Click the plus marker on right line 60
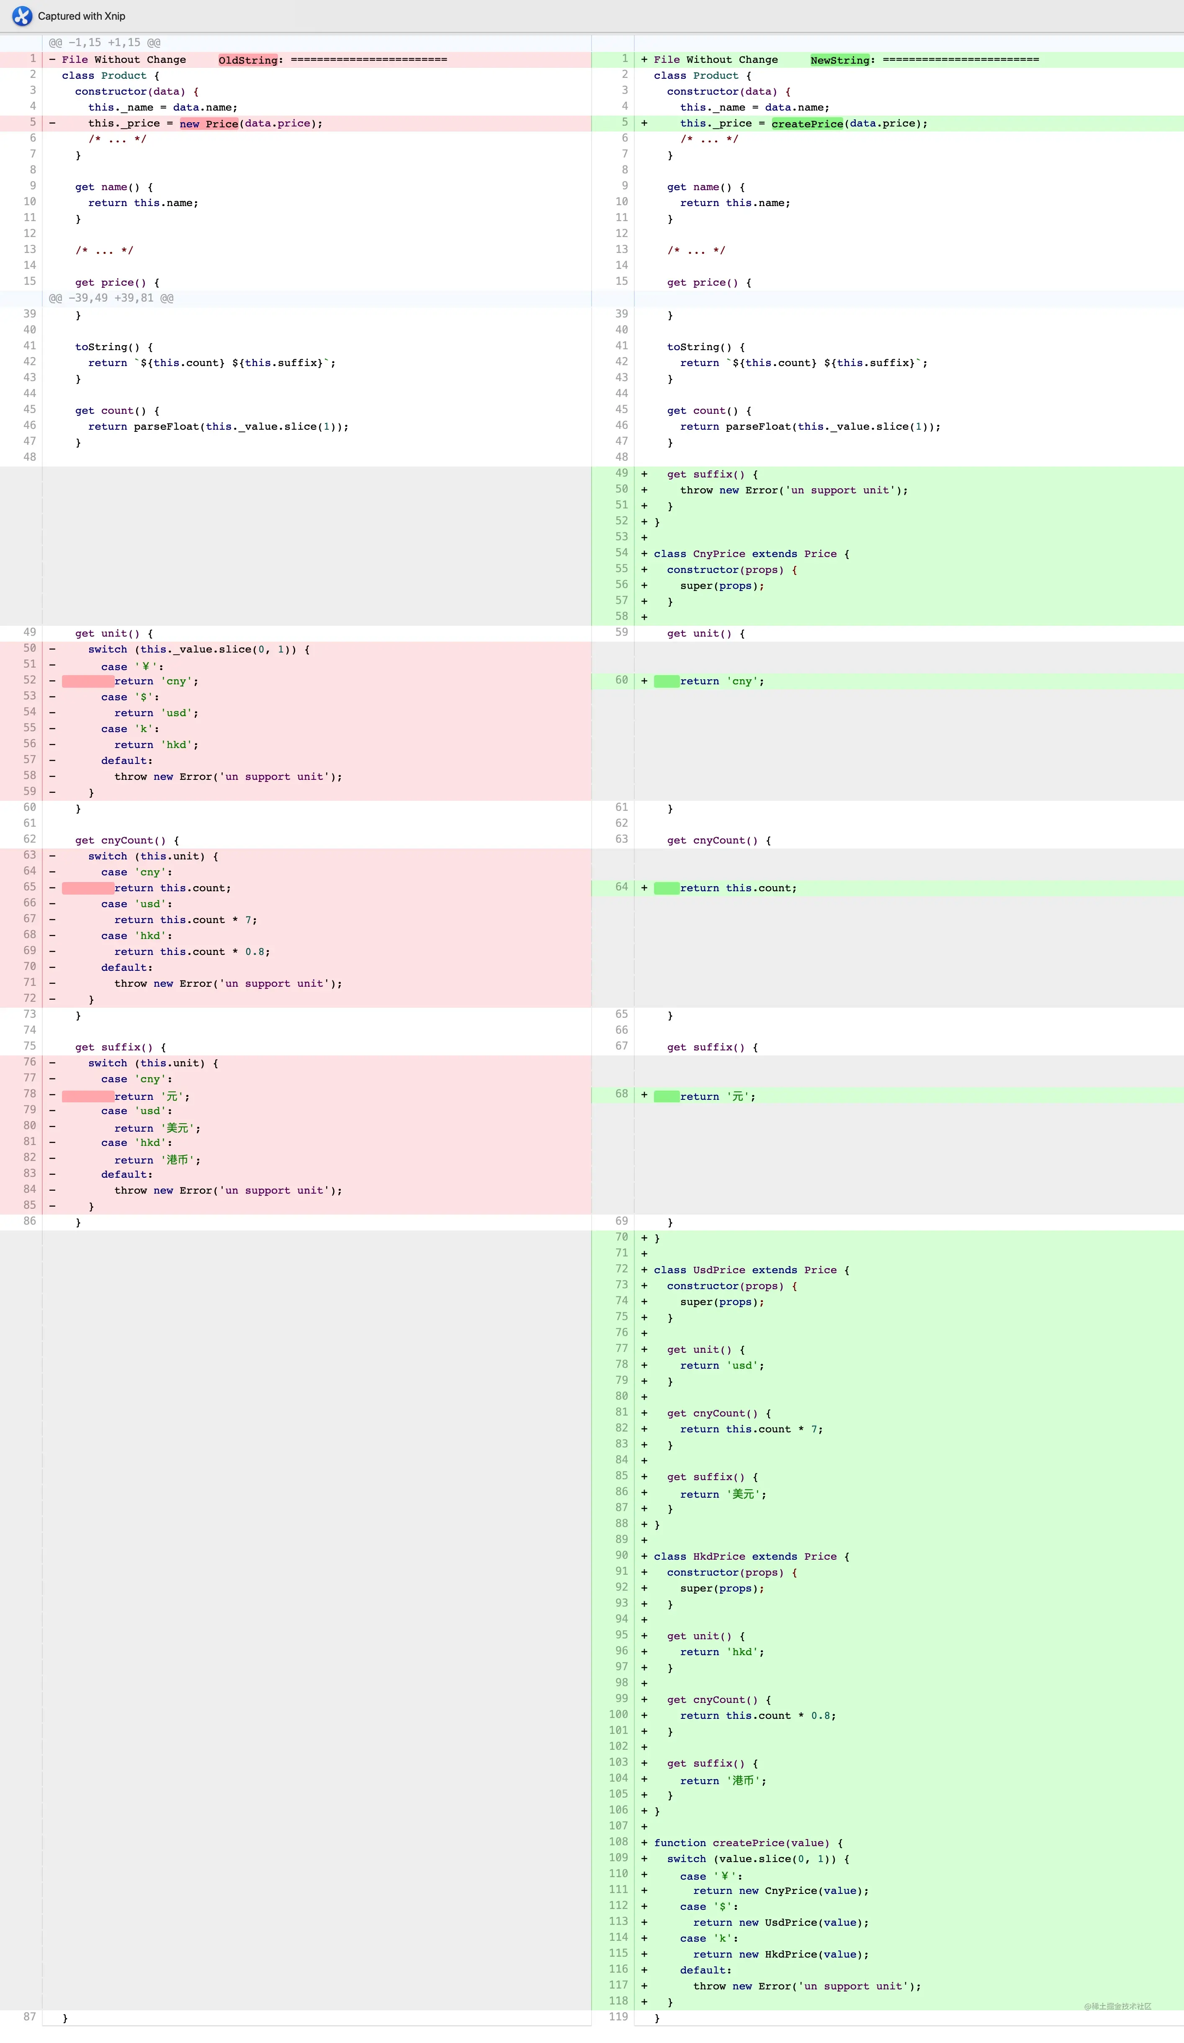Viewport: 1184px width, 2043px height. (644, 681)
